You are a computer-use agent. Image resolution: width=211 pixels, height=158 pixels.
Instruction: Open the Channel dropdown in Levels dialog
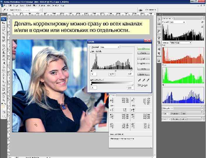(x=110, y=47)
